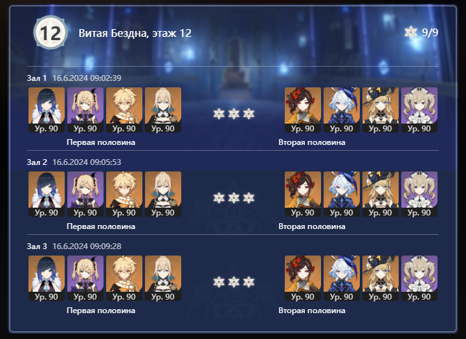The width and height of the screenshot is (466, 339).
Task: Click Первая половина label under Зал 2
Action: (101, 226)
